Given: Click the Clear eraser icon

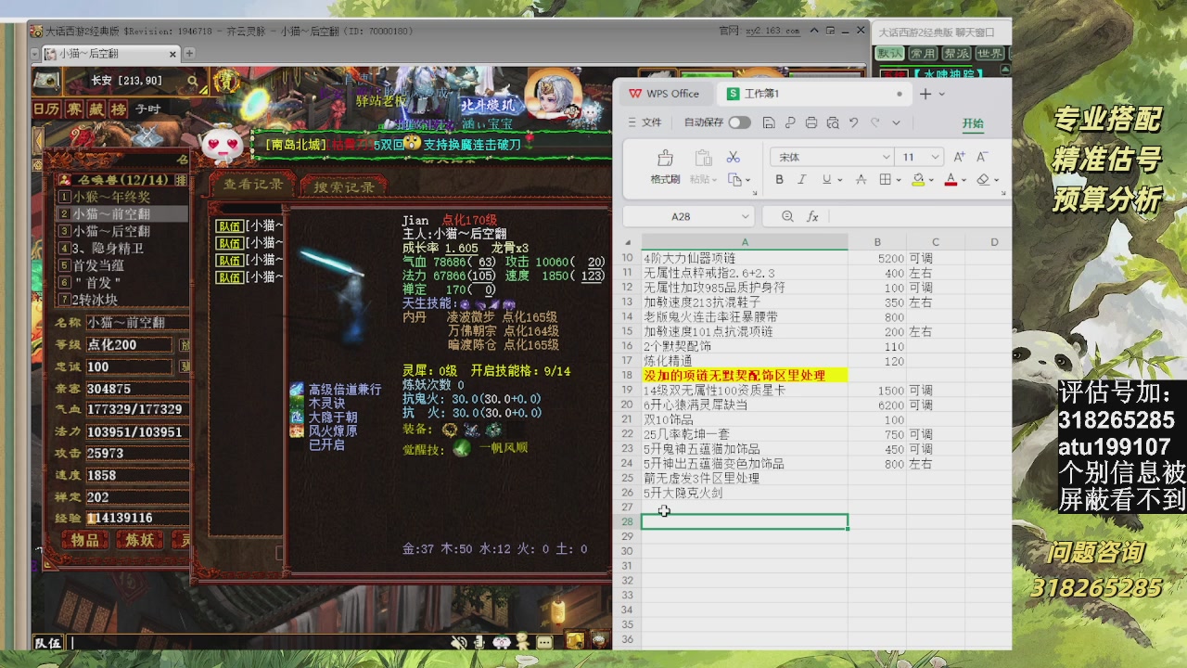Looking at the screenshot, I should 982,180.
